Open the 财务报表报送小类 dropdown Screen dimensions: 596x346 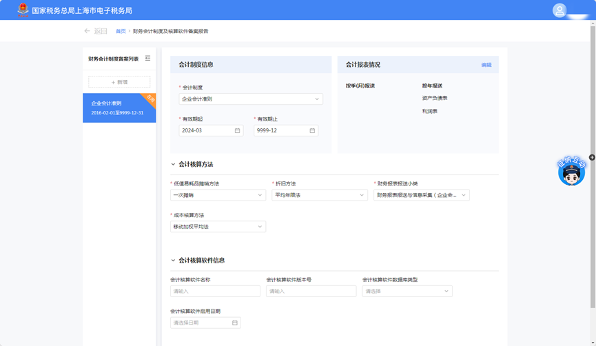coord(422,195)
